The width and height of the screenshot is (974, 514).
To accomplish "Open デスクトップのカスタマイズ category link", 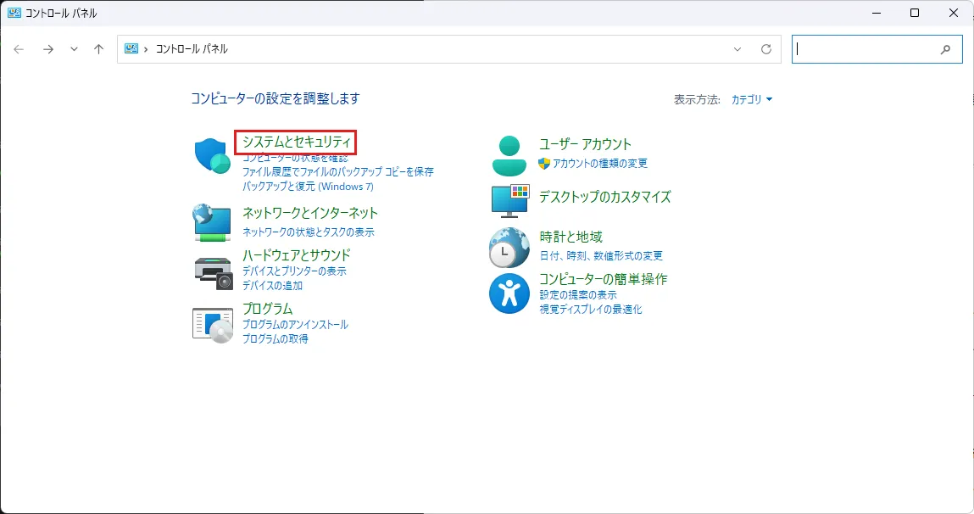I will pyautogui.click(x=604, y=197).
